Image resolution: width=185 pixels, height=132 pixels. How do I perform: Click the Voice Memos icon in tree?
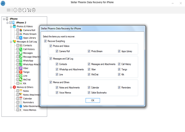coord(21,110)
